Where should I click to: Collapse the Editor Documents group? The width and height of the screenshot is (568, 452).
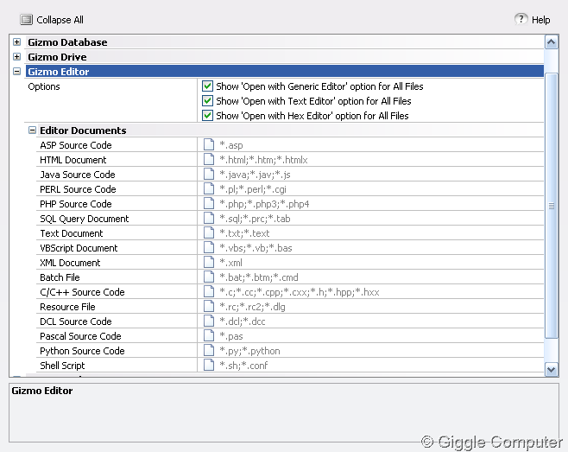pos(32,130)
